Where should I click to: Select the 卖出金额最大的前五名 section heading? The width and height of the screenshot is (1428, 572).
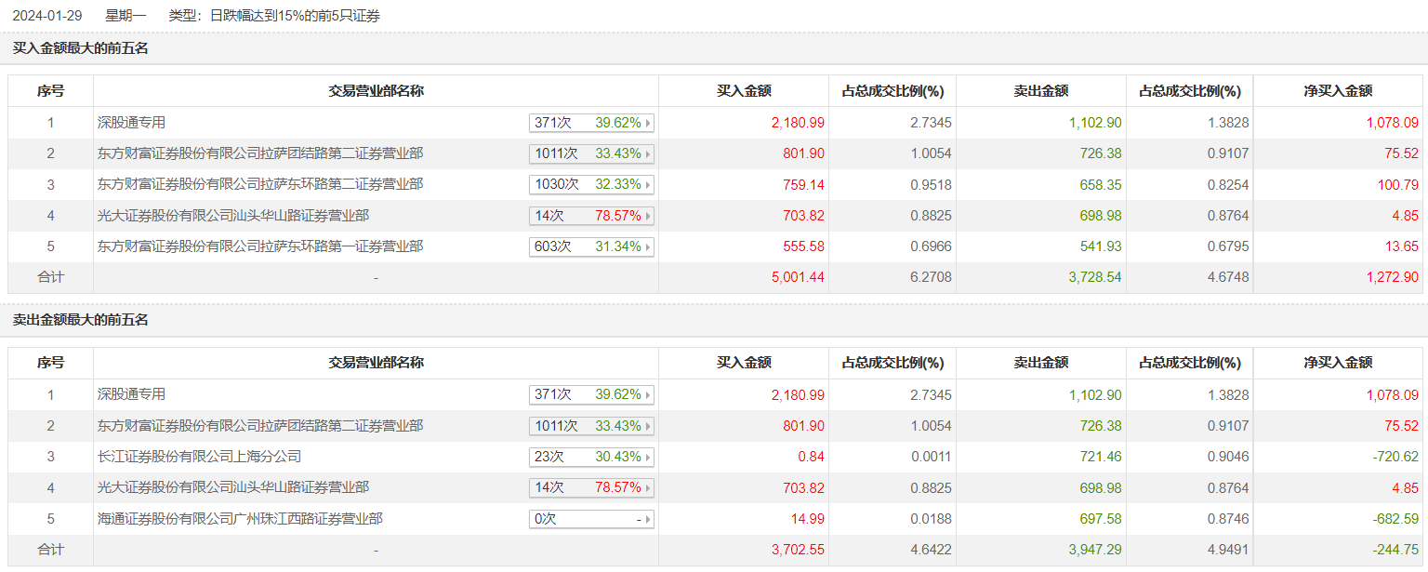pyautogui.click(x=80, y=321)
